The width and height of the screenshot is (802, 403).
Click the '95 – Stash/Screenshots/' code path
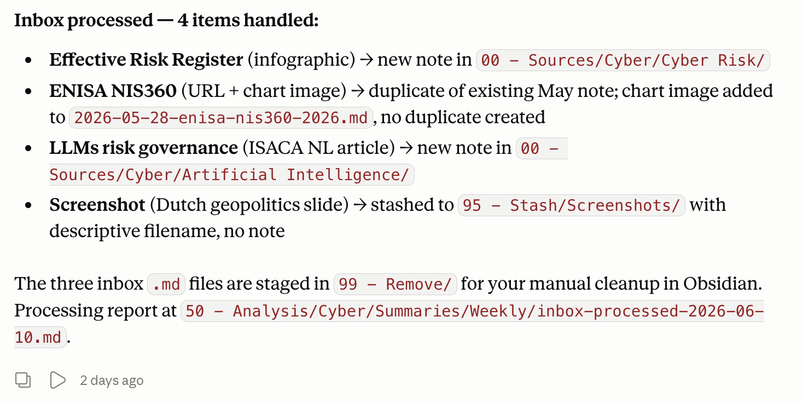[x=571, y=205]
